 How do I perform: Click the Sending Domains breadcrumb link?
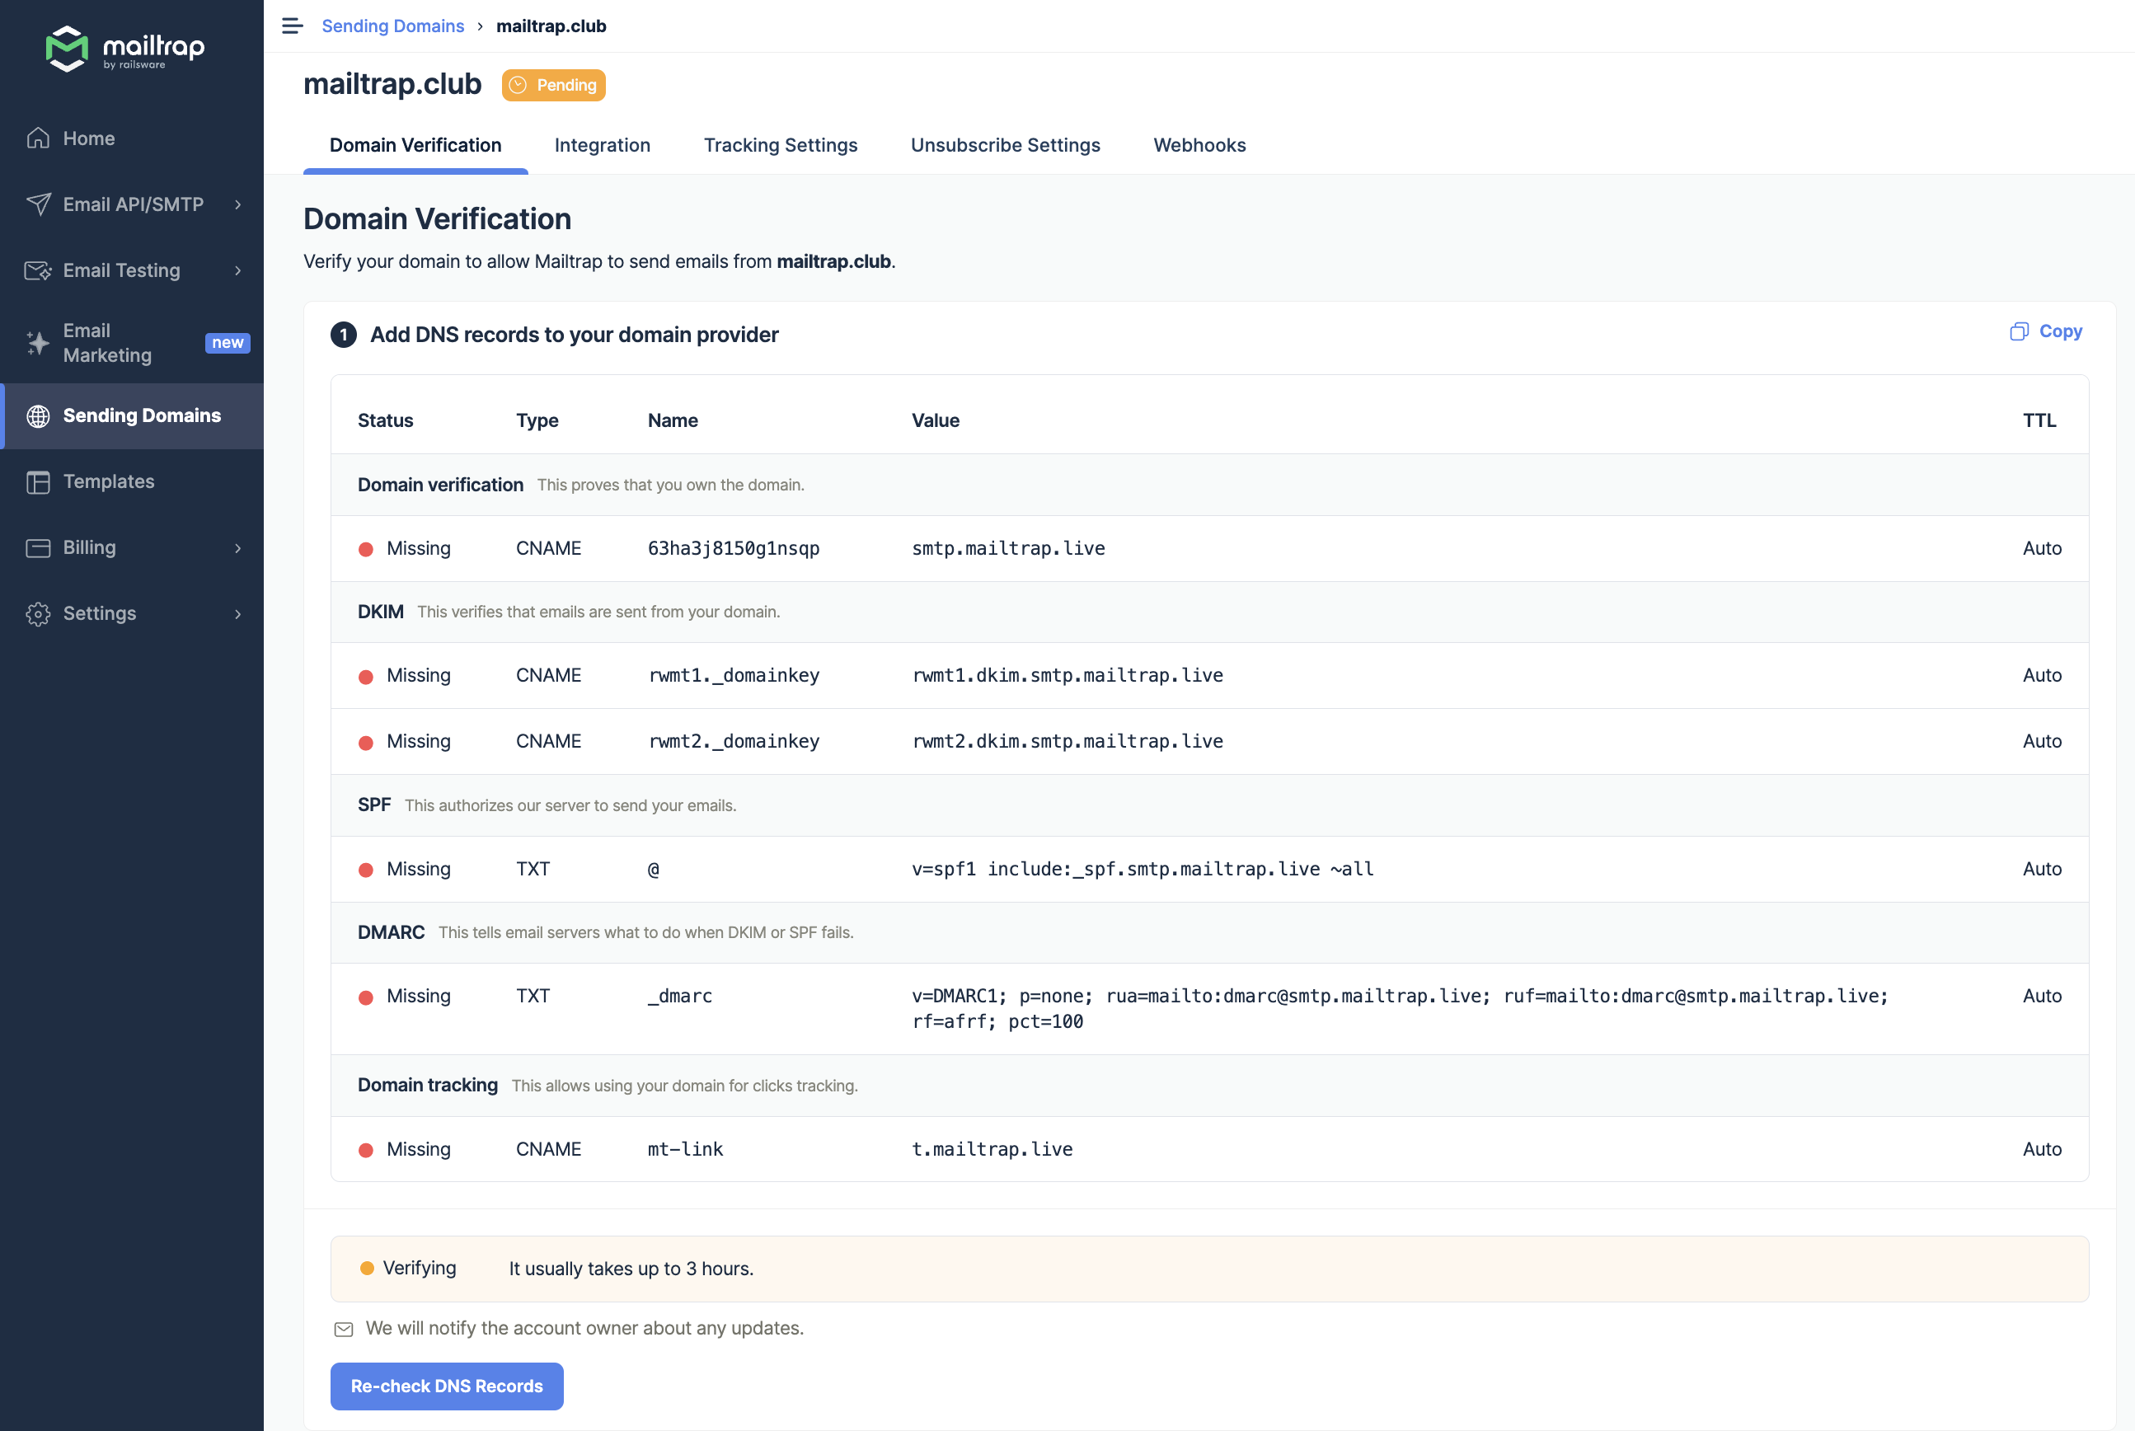(393, 26)
